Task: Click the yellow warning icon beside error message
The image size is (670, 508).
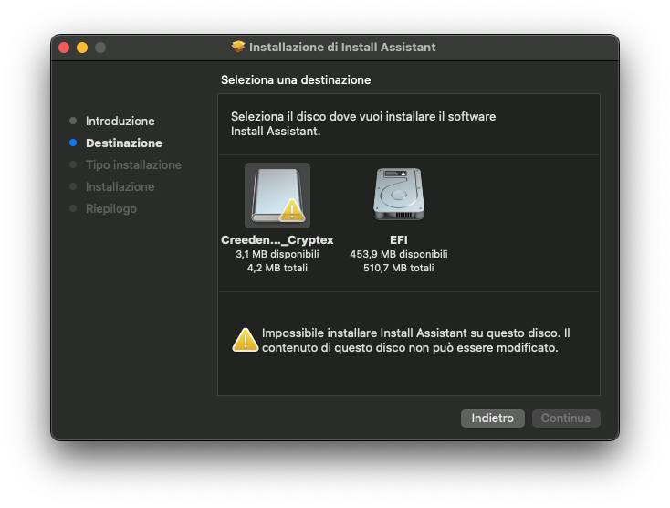Action: click(246, 340)
